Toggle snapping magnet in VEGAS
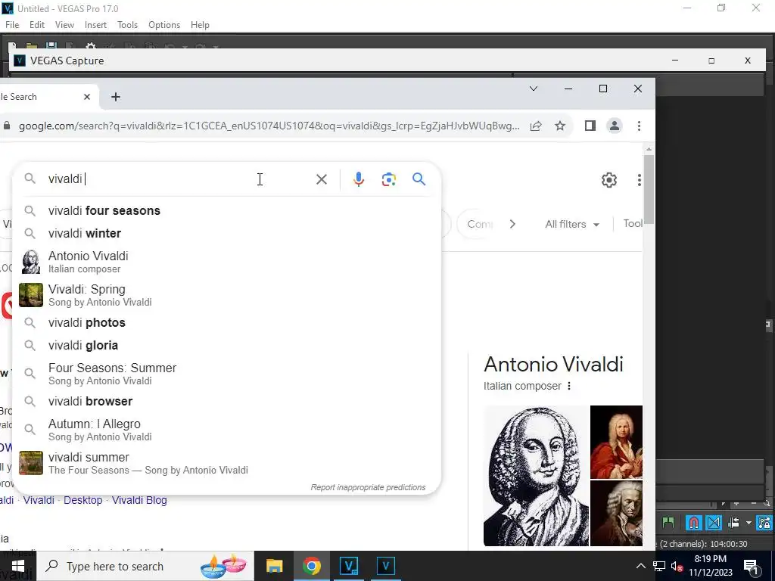This screenshot has height=581, width=775. pyautogui.click(x=693, y=522)
